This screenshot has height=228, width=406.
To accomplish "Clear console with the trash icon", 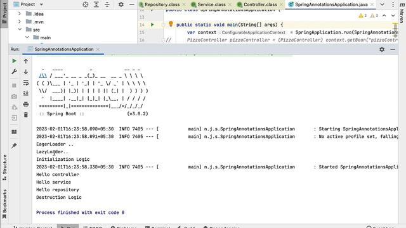I will [26, 115].
